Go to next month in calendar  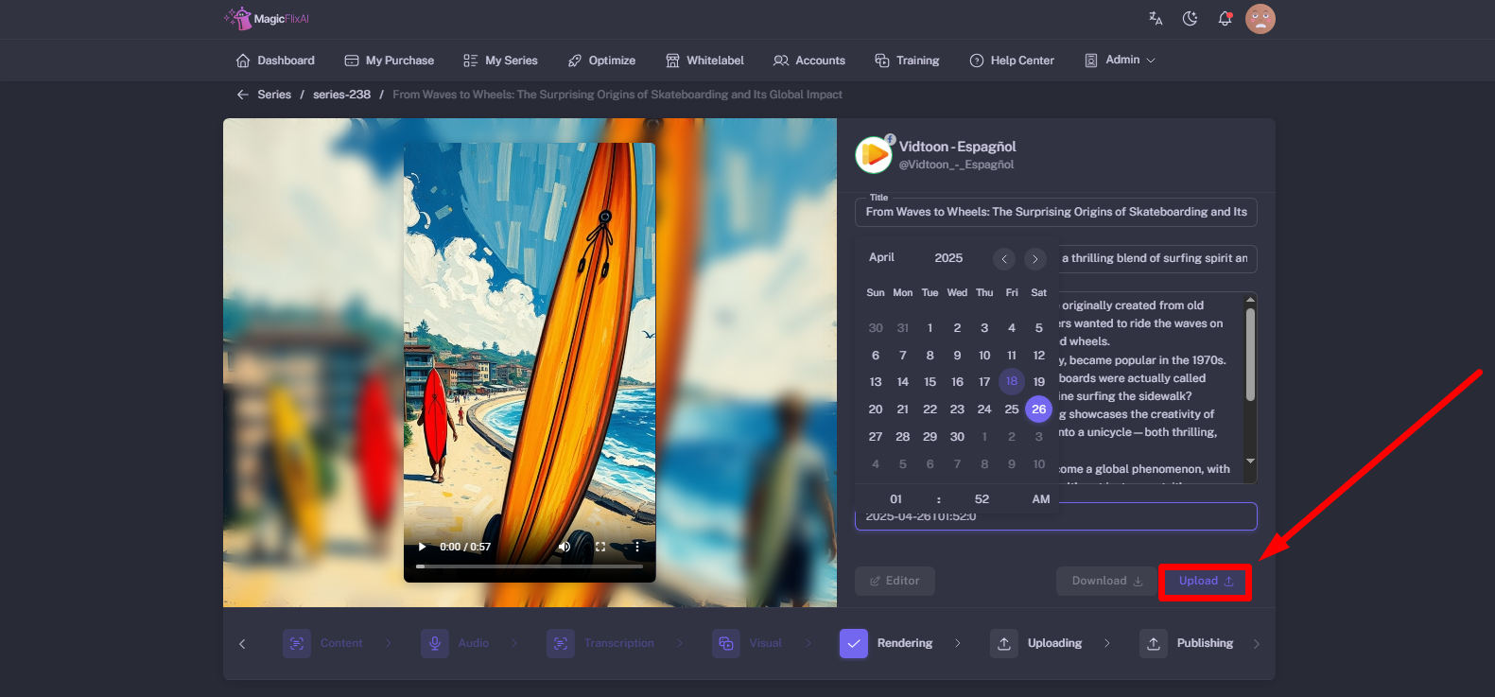point(1035,258)
